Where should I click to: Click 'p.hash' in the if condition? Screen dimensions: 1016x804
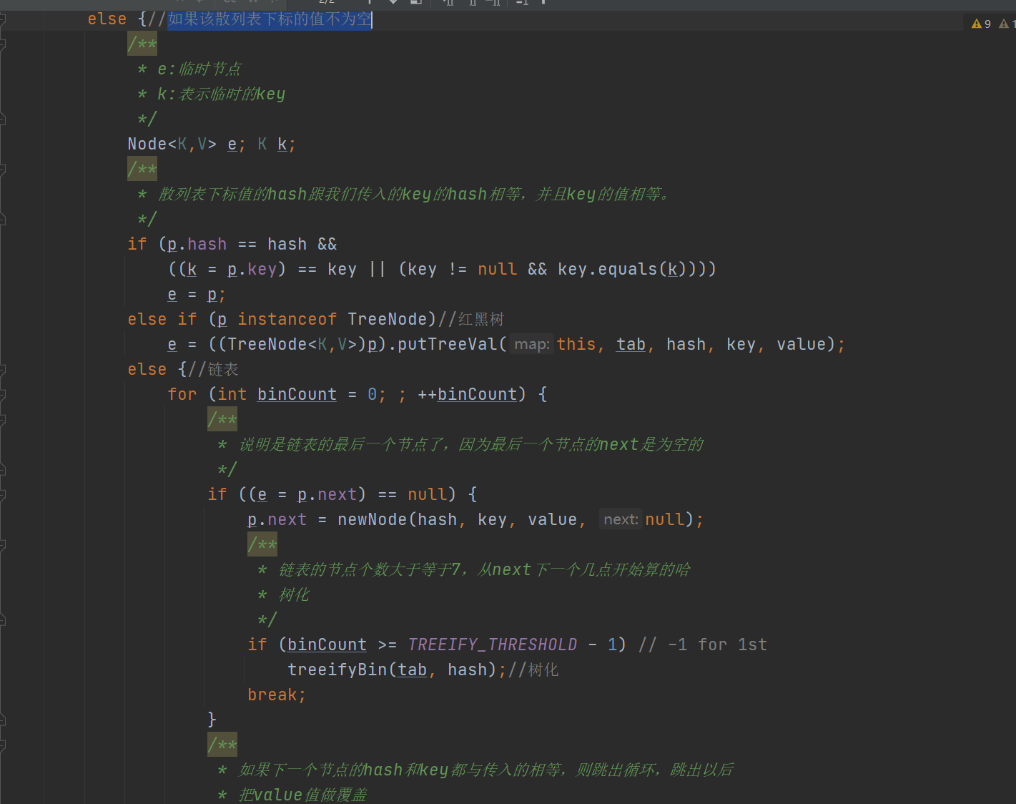tap(197, 245)
